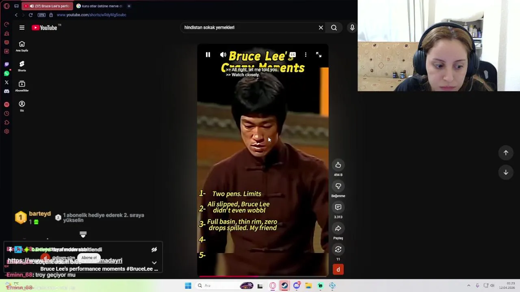Enter fullscreen mode on the short
This screenshot has height=292, width=520.
click(318, 55)
